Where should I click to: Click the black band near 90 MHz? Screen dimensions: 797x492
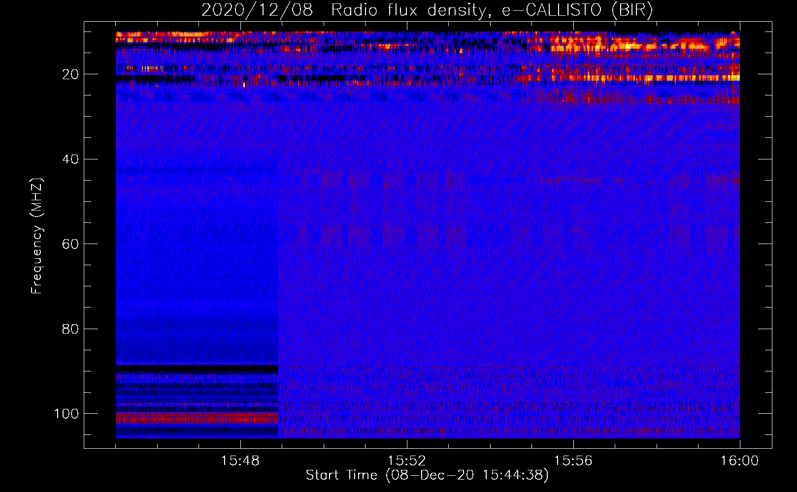(x=197, y=369)
